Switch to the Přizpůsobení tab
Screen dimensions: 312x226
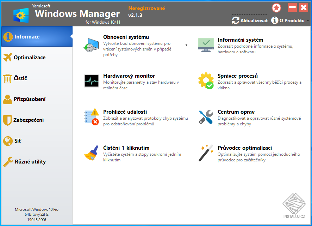[x=37, y=99]
